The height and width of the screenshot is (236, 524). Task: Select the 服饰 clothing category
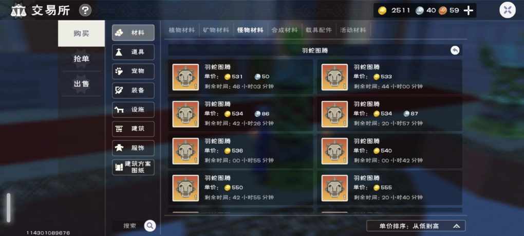[134, 148]
